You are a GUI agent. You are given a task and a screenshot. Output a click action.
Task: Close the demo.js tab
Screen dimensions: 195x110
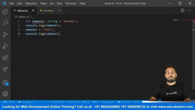click(59, 10)
